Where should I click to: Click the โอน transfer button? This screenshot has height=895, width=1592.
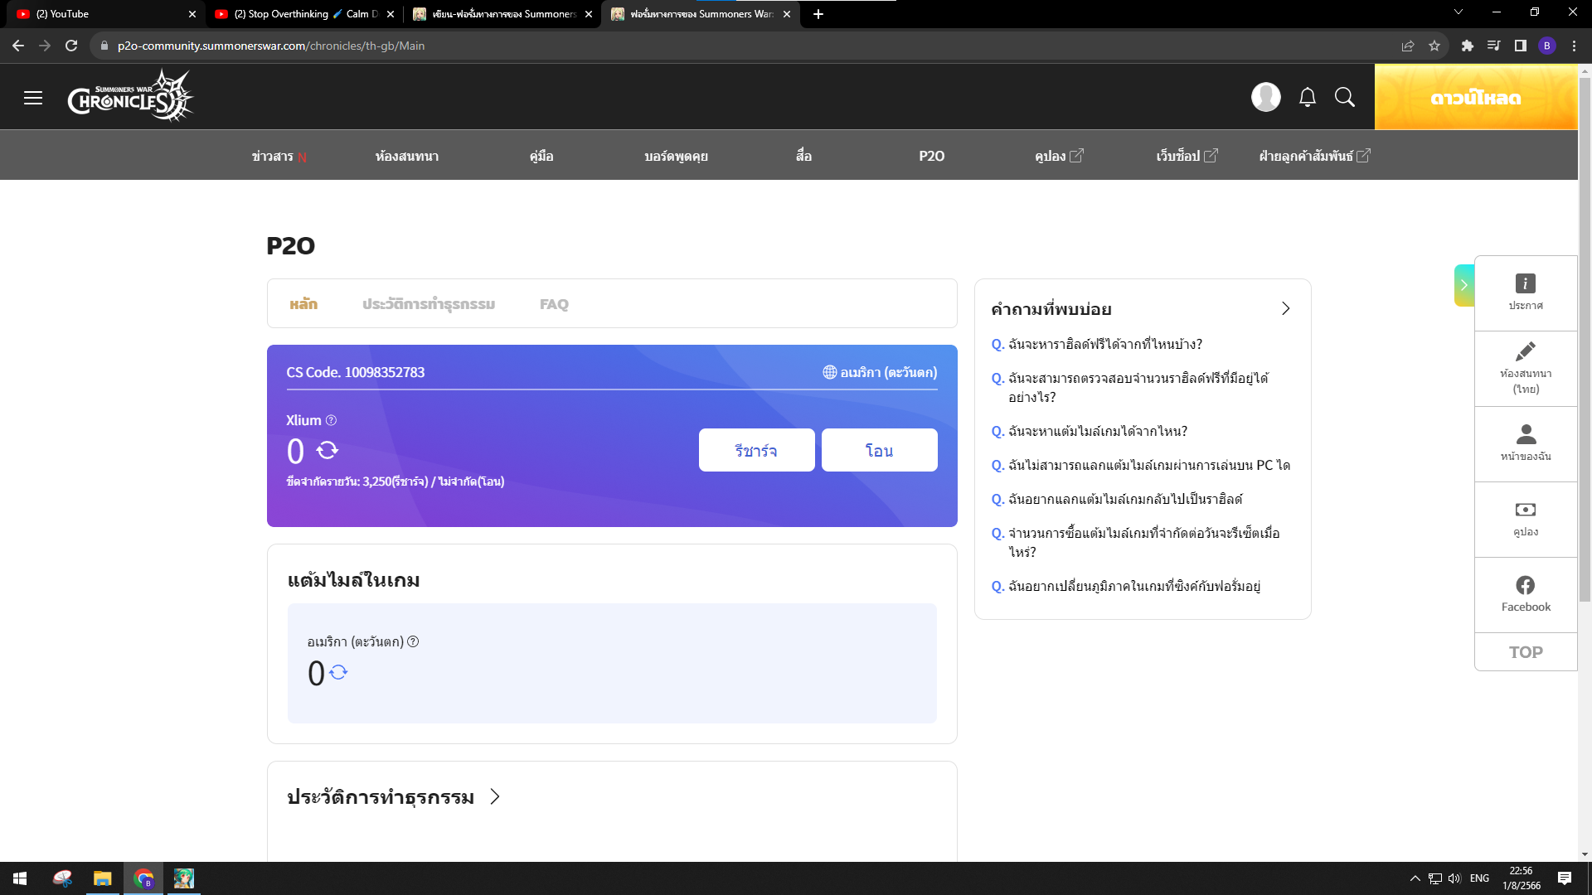(879, 450)
